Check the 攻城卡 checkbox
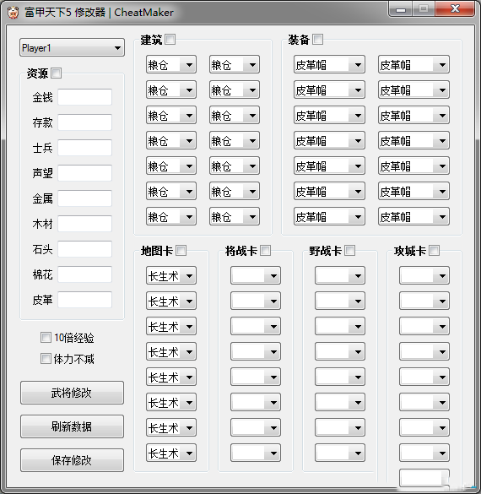 coord(434,251)
